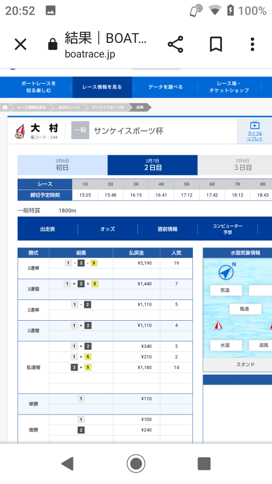272x484 pixels.
Task: Tap the padlock site security icon
Action: (53, 44)
